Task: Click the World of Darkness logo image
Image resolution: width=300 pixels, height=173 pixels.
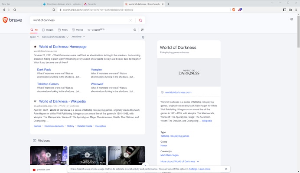Action: tap(189, 72)
